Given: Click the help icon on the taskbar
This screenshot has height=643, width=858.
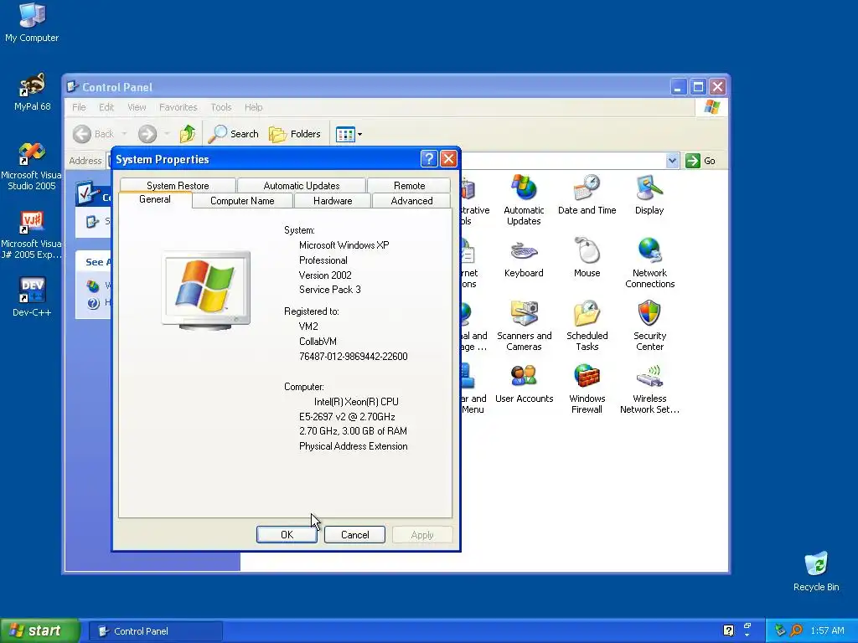Looking at the screenshot, I should coord(728,630).
